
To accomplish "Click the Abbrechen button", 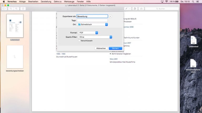I will pyautogui.click(x=101, y=48).
